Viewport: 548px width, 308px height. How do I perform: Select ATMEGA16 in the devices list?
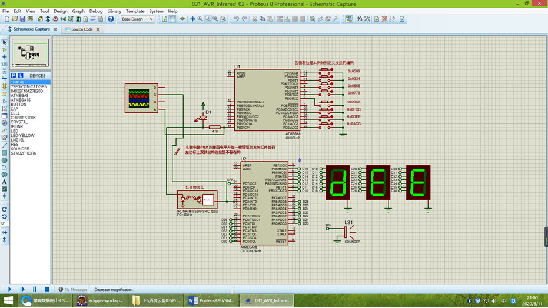21,100
